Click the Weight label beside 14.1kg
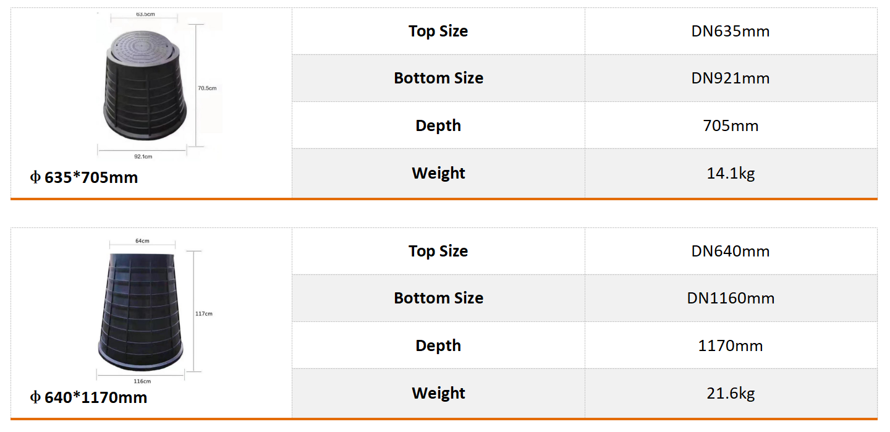The width and height of the screenshot is (890, 432). [x=438, y=174]
